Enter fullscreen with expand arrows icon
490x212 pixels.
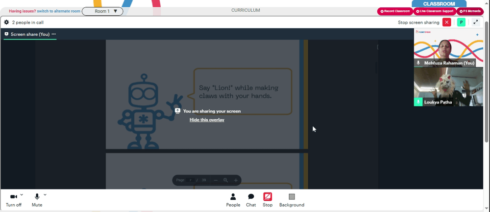point(476,22)
